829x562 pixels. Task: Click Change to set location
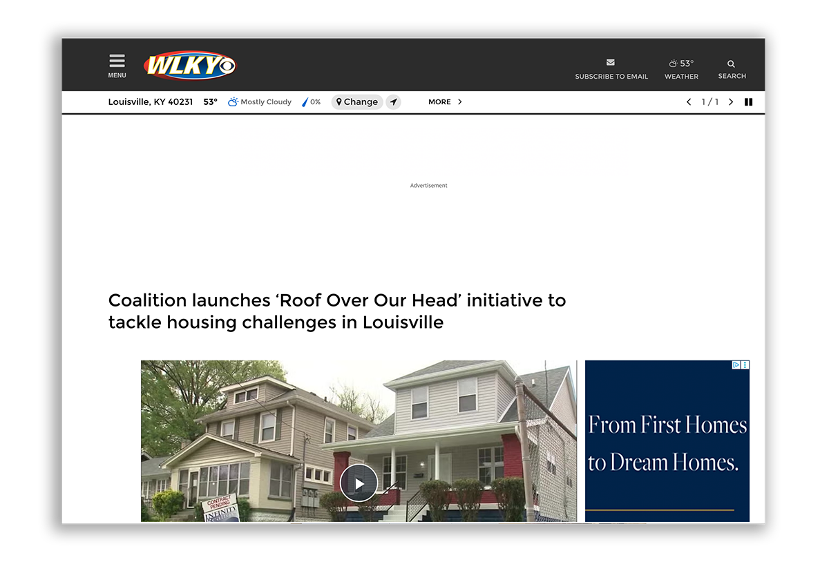357,102
